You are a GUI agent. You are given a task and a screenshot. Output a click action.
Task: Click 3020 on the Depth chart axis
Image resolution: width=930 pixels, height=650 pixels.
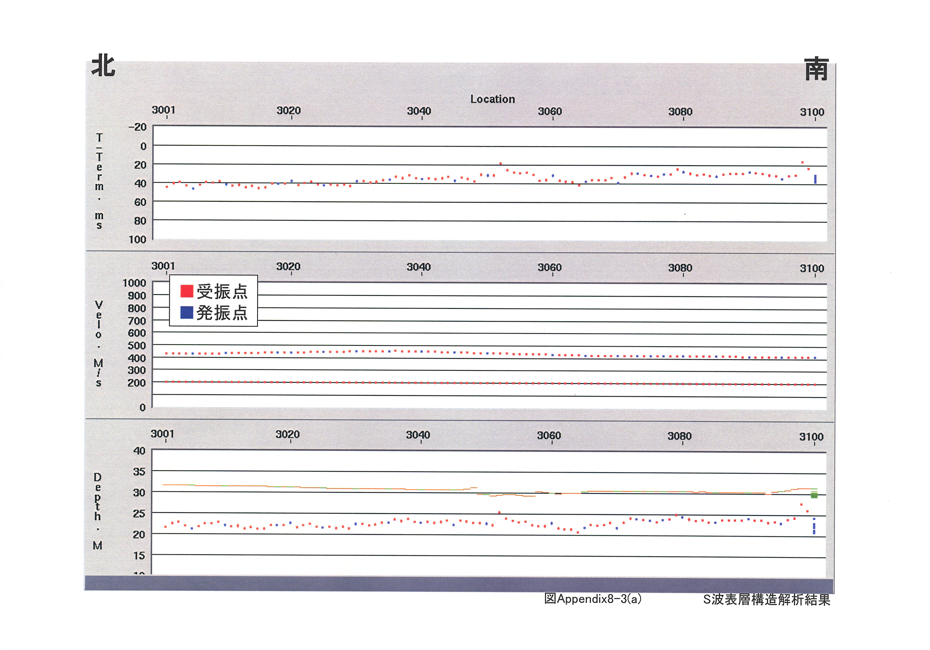click(x=288, y=435)
